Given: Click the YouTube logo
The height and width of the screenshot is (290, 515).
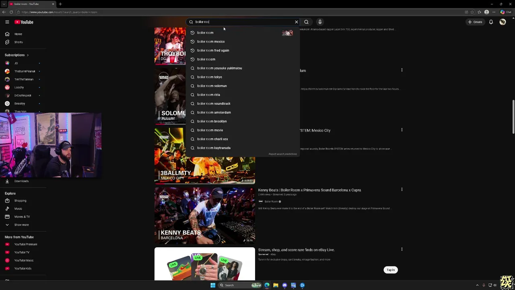Looking at the screenshot, I should click(x=24, y=22).
